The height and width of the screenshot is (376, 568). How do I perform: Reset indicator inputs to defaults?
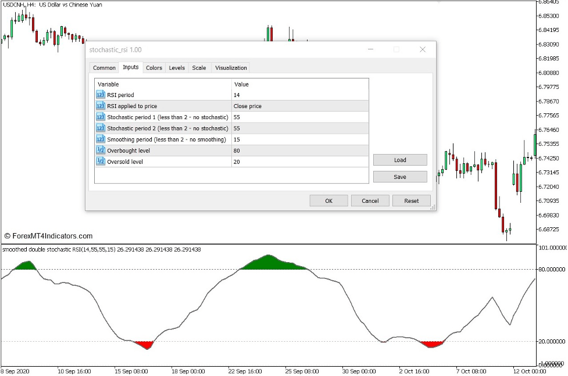(x=411, y=200)
